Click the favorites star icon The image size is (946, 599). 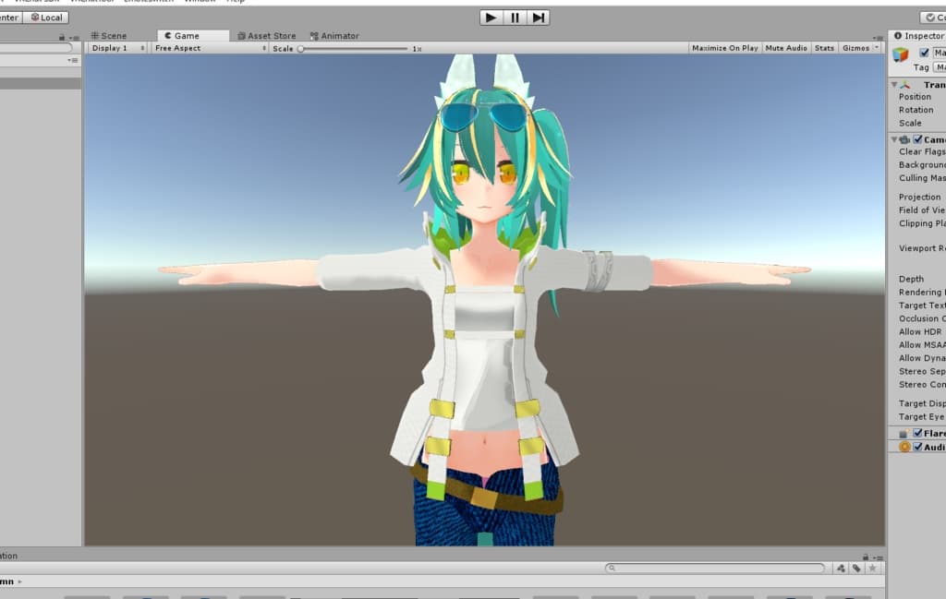click(872, 569)
